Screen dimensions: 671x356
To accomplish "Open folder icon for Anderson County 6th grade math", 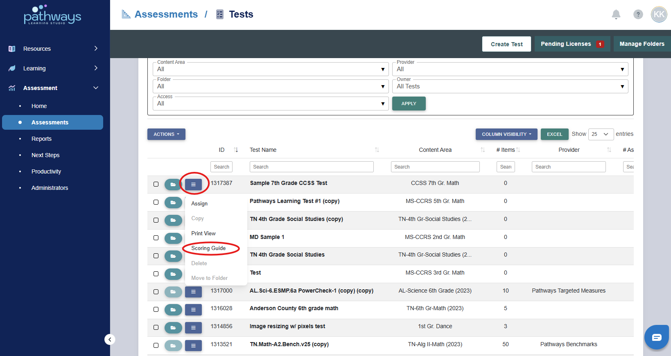I will (x=173, y=310).
